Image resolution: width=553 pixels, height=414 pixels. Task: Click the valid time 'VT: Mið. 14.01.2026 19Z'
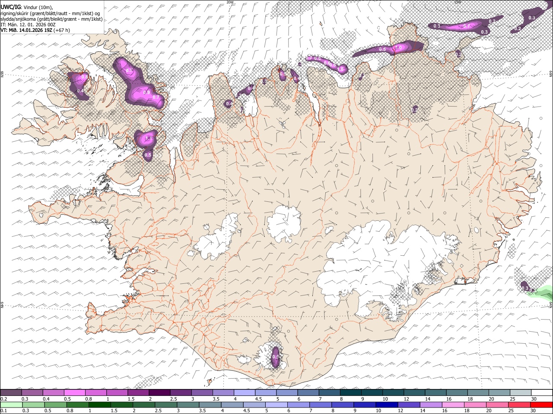(x=27, y=30)
